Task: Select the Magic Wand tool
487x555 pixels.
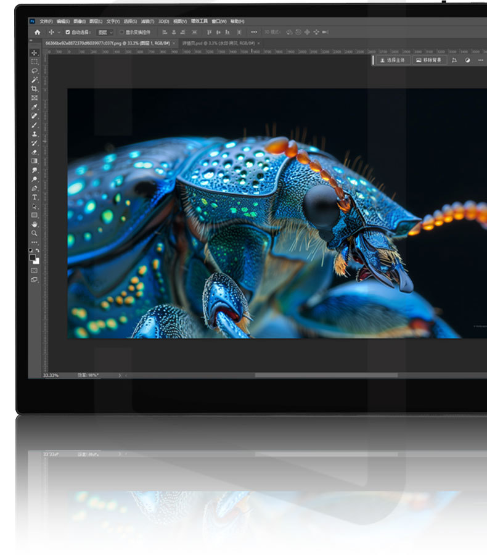Action: pos(35,80)
